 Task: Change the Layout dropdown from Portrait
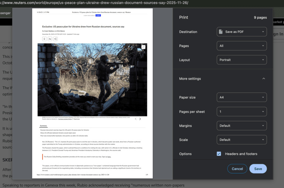241,60
